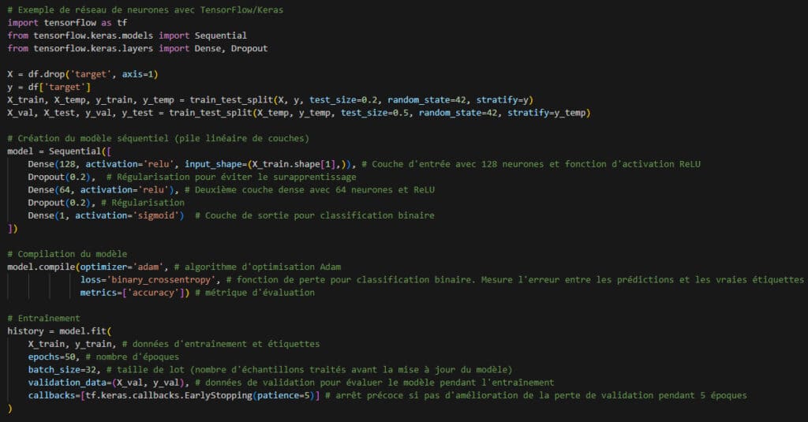This screenshot has height=422, width=808.
Task: Click 'test_size=0.5' in the second split line
Action: pyautogui.click(x=374, y=113)
